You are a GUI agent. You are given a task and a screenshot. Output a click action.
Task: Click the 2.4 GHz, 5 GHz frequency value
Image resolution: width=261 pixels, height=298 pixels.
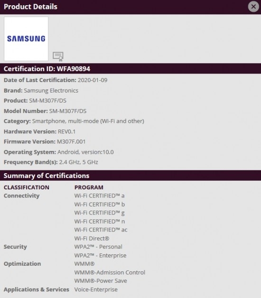click(78, 162)
